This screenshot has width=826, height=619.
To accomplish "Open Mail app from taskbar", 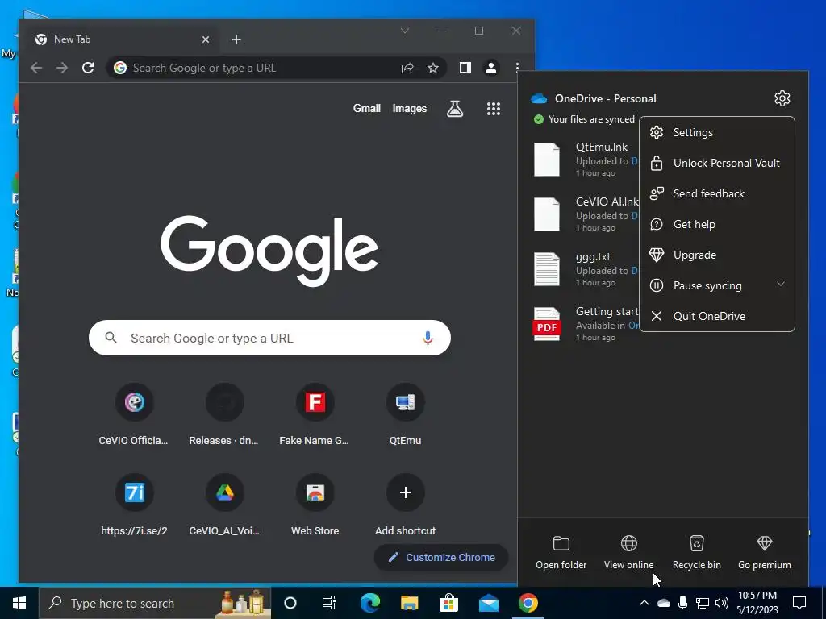I will pos(488,603).
